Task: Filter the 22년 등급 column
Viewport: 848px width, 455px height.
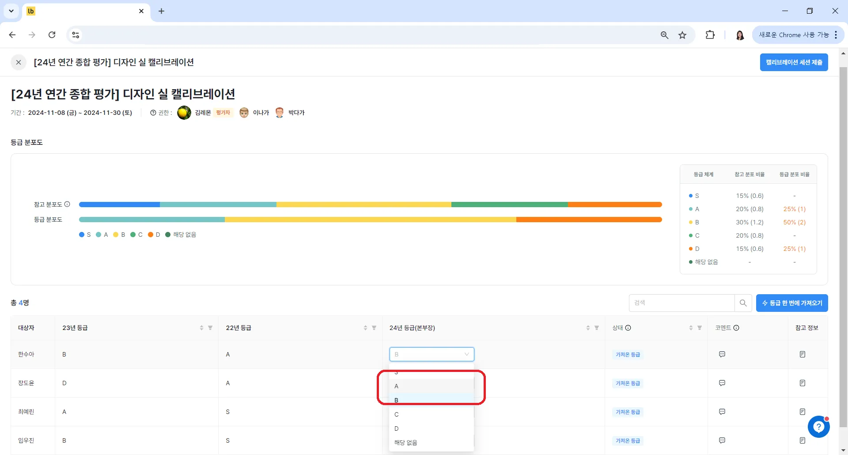Action: click(x=374, y=328)
